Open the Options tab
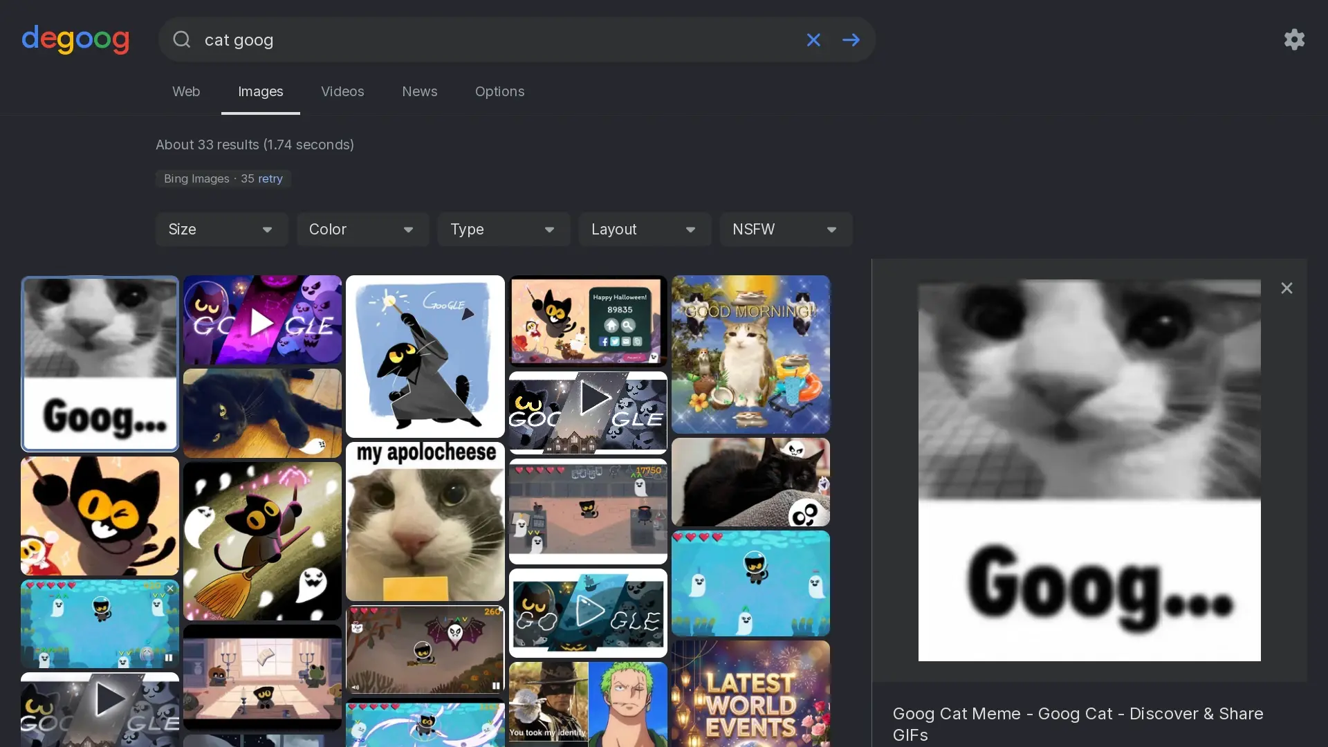This screenshot has width=1328, height=747. (499, 91)
